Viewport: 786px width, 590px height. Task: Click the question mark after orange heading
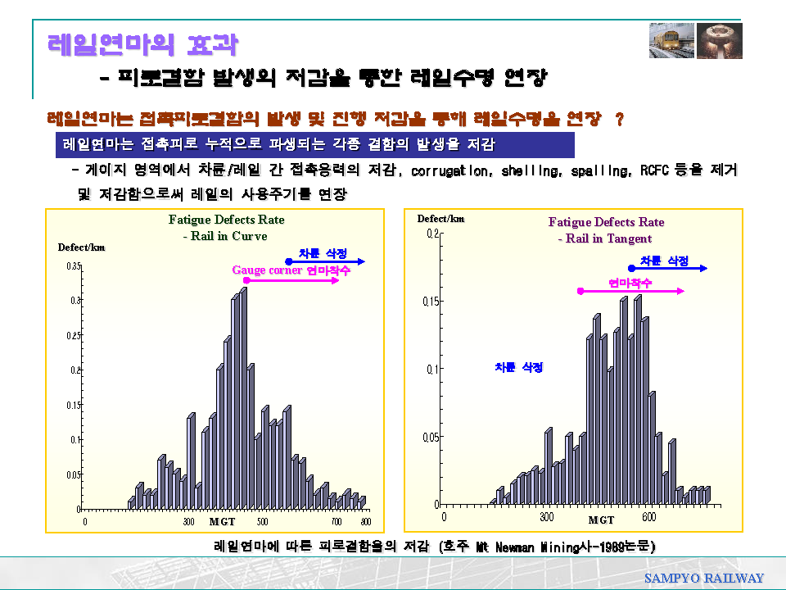point(620,120)
